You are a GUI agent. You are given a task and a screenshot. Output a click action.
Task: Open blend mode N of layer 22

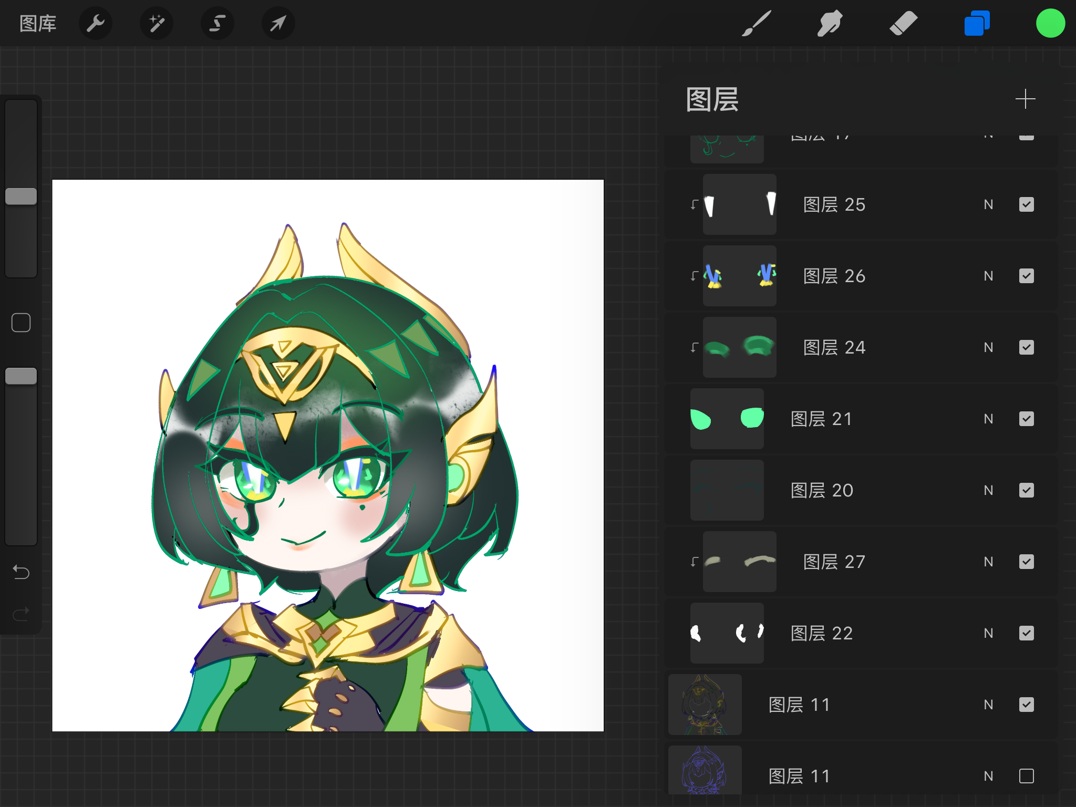coord(988,633)
